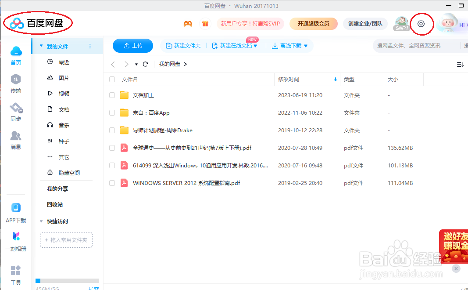Check the WINDOWS SERVER 2012 checkbox

112,183
